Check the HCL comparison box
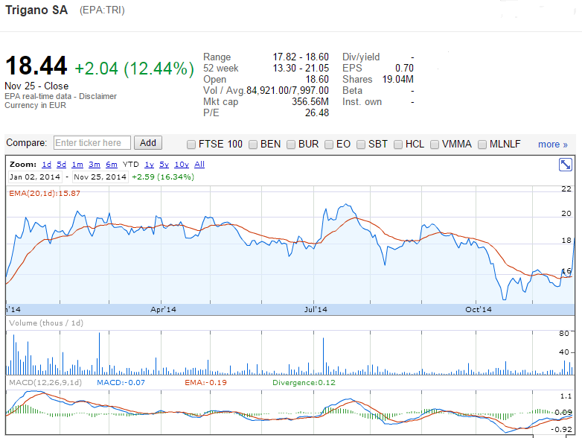This screenshot has height=438, width=582. pyautogui.click(x=398, y=145)
